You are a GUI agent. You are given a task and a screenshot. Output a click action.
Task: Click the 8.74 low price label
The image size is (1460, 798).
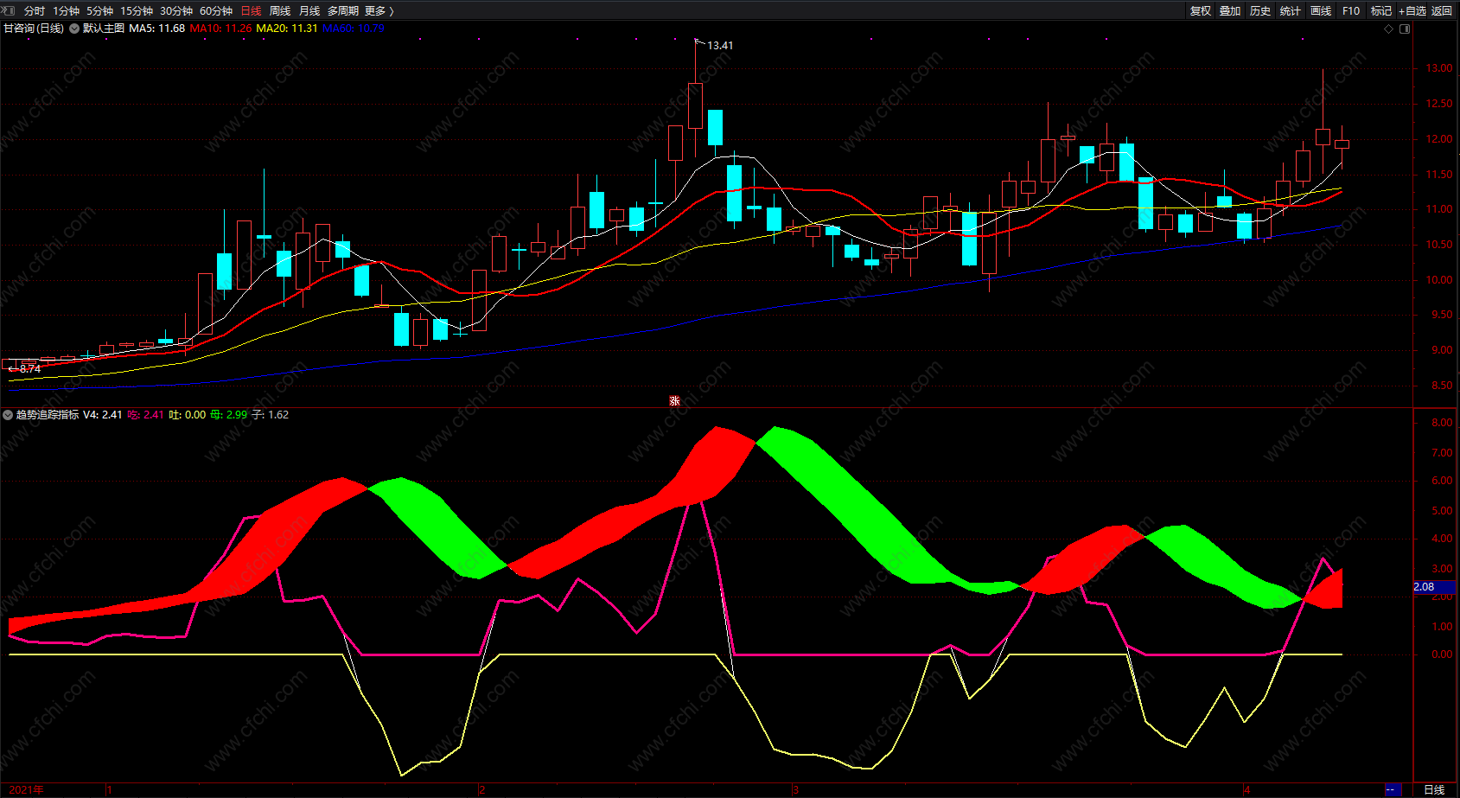click(x=30, y=369)
